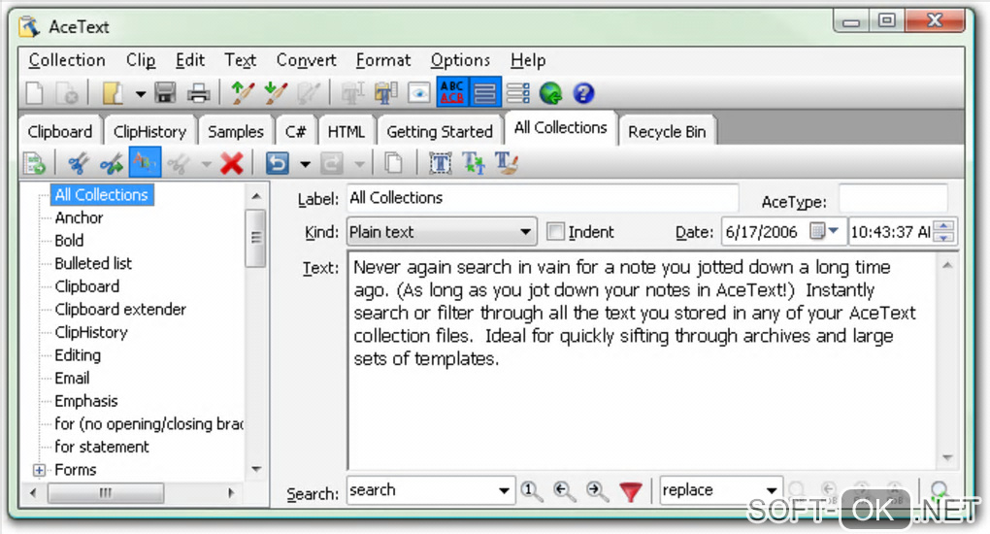Open the folder icon's dropdown arrow
This screenshot has height=534, width=990.
tap(140, 94)
